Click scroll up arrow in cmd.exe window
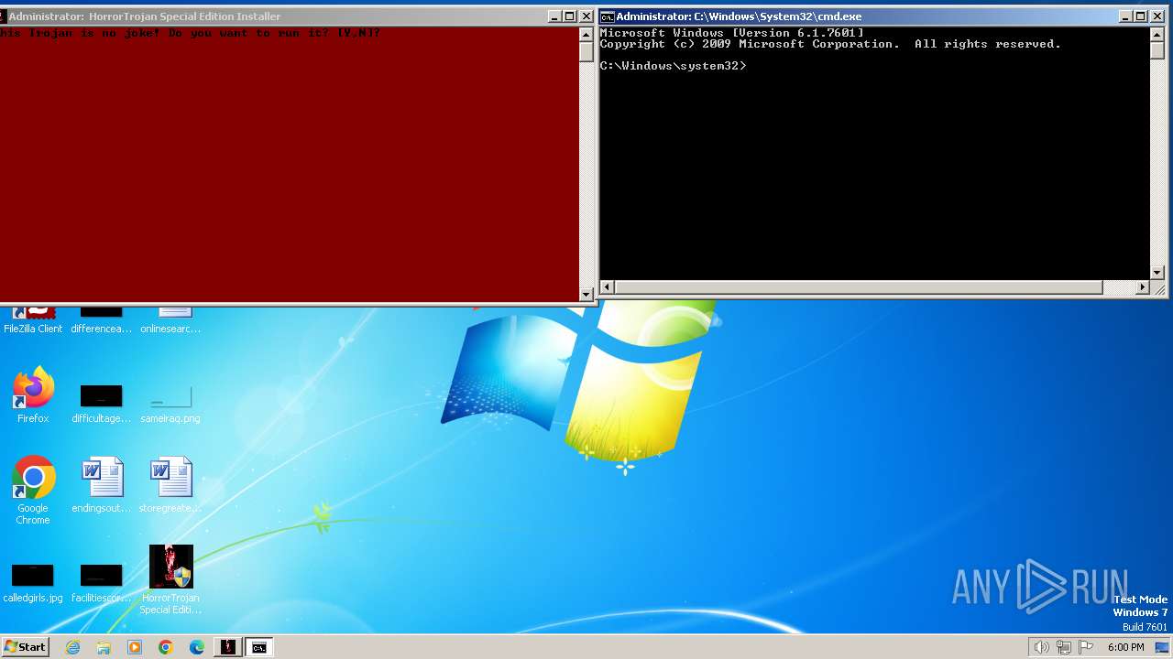Viewport: 1173px width, 659px height. (1157, 34)
